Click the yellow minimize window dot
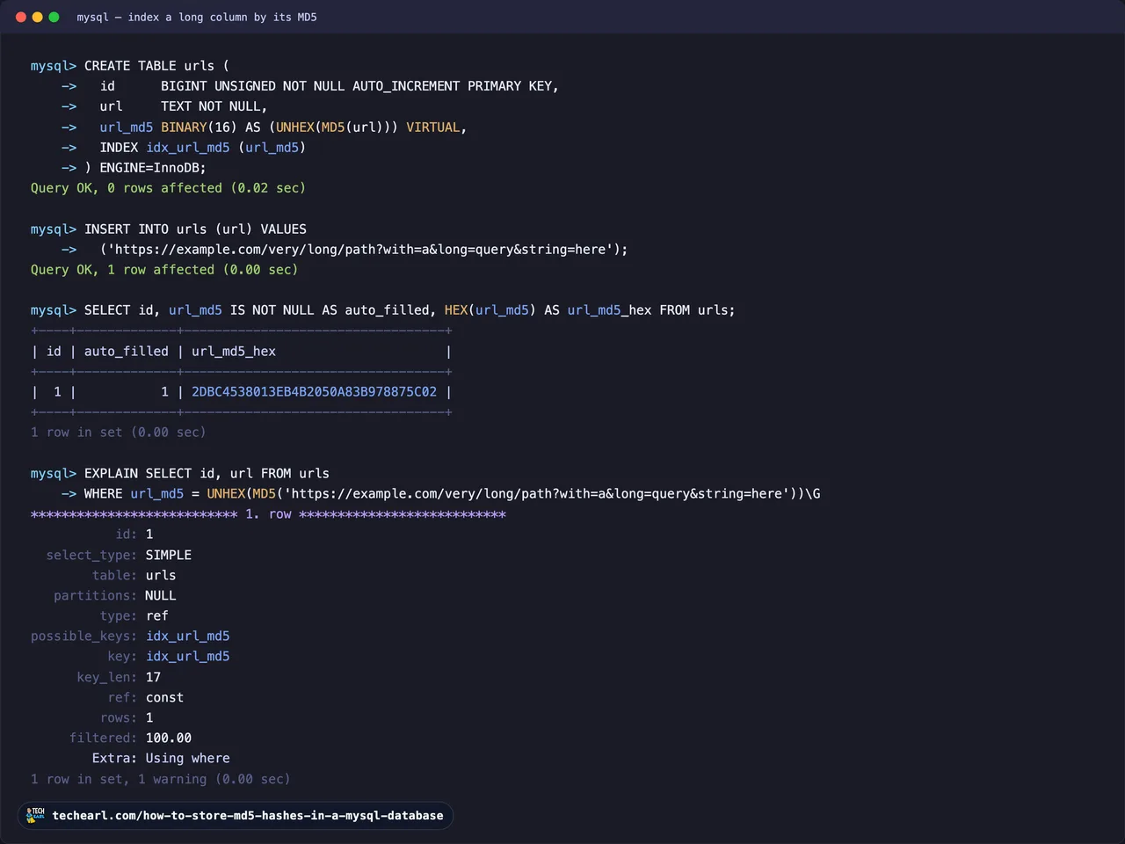The height and width of the screenshot is (844, 1125). 37,17
